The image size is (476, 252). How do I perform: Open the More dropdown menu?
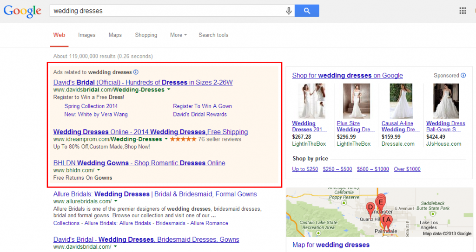point(178,35)
